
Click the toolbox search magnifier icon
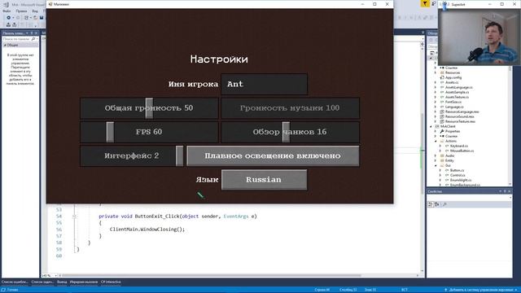pos(33,39)
